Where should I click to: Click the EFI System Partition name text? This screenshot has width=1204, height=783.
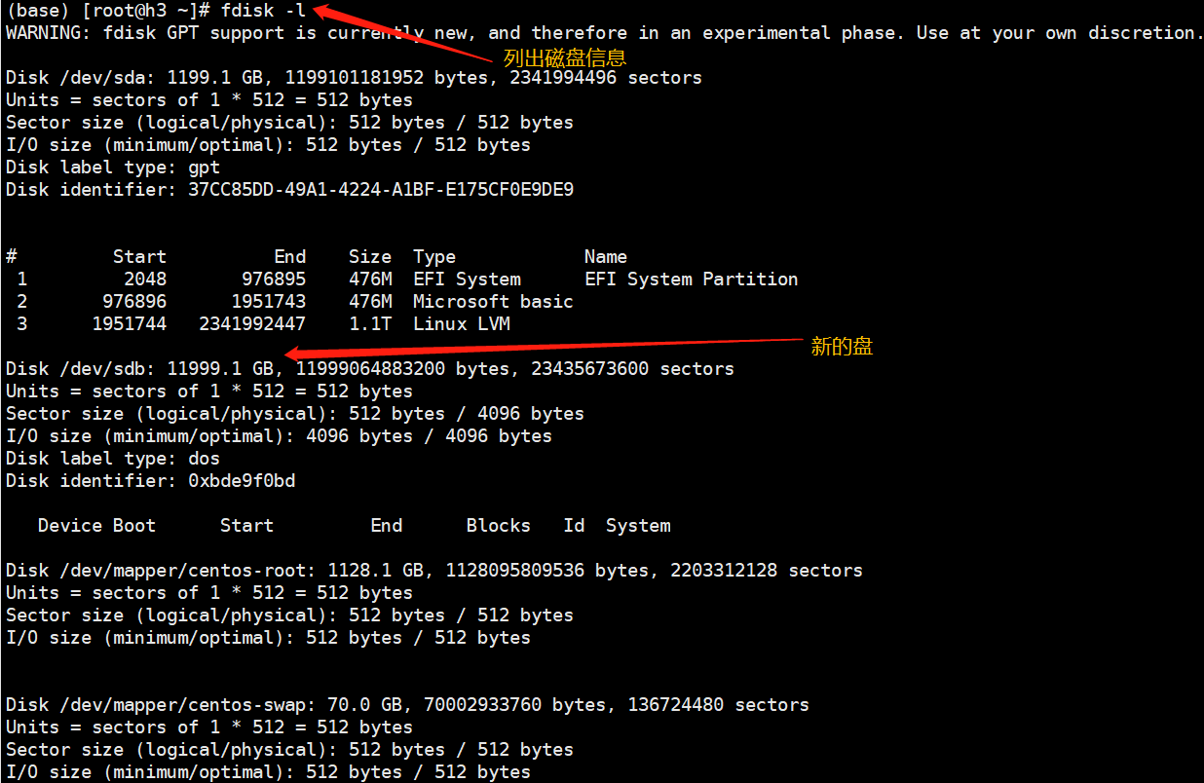click(x=691, y=279)
